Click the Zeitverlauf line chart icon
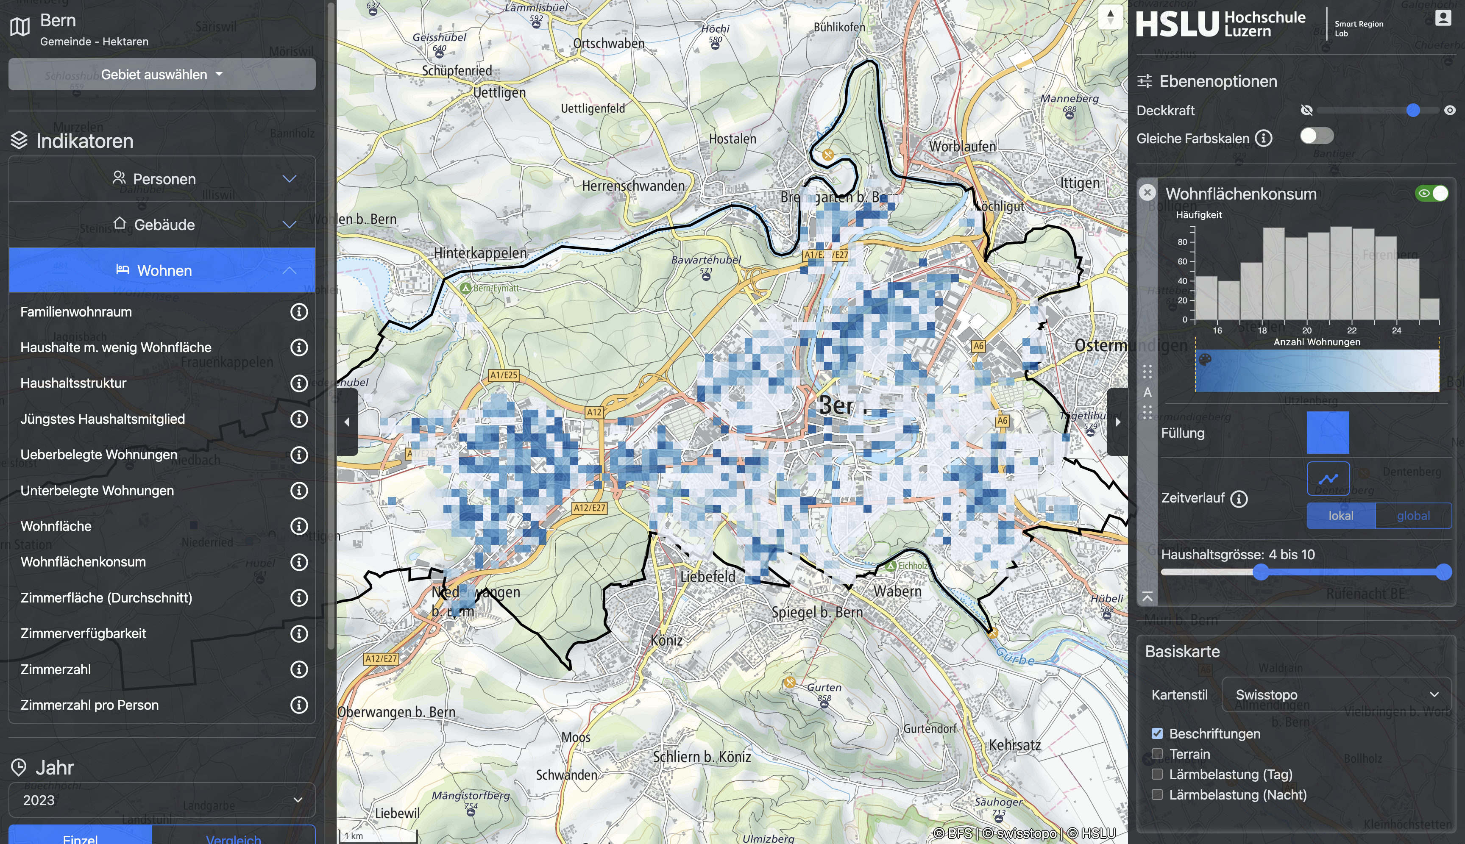The width and height of the screenshot is (1465, 844). (x=1328, y=478)
